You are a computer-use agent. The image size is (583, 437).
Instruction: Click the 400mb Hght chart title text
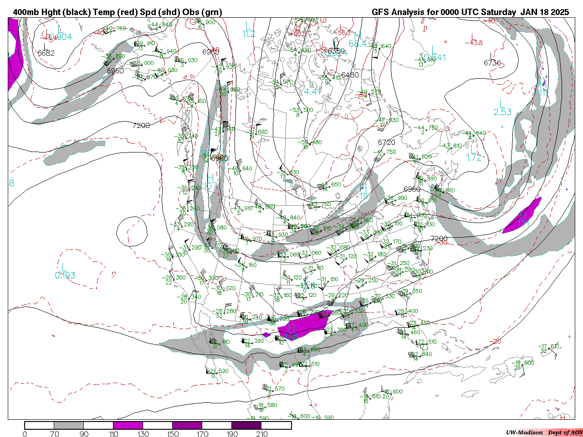pos(118,12)
